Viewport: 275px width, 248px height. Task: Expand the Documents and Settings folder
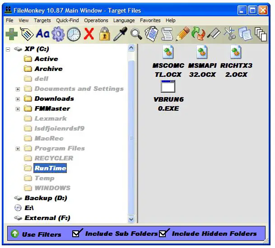18,89
